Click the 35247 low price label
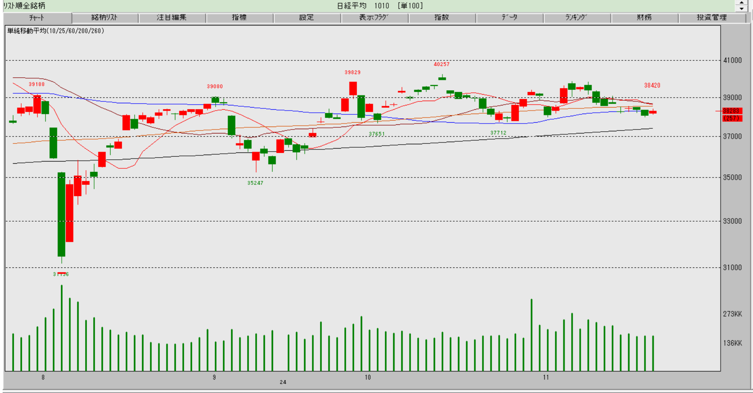753x393 pixels. [255, 183]
